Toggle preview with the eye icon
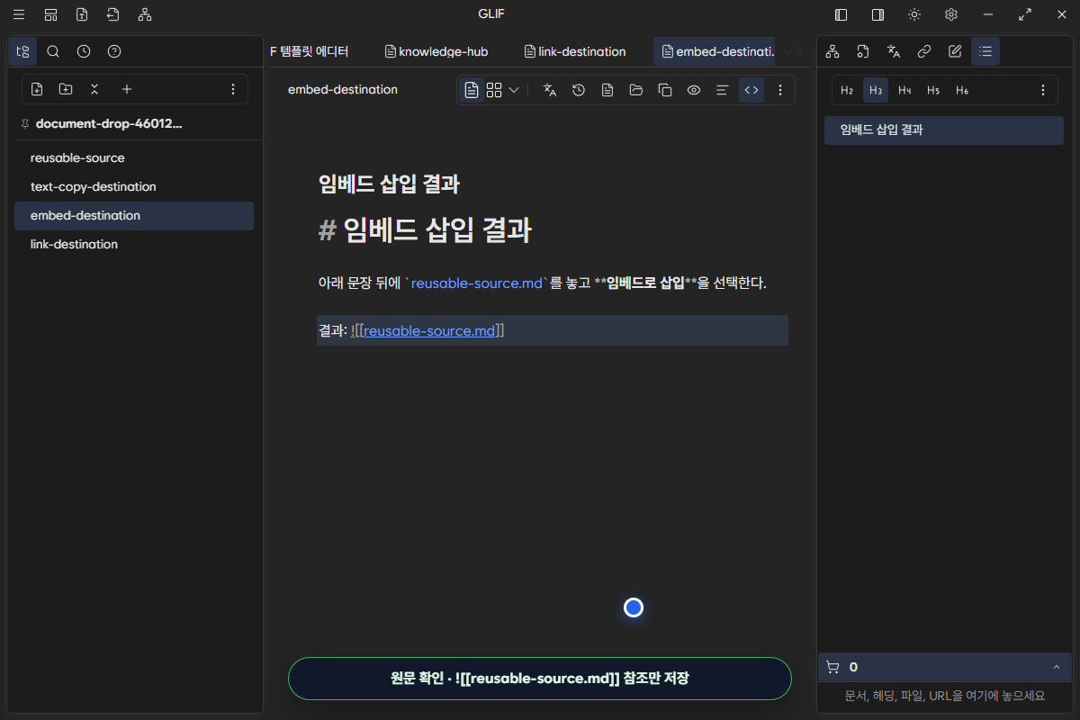This screenshot has width=1080, height=720. (694, 90)
